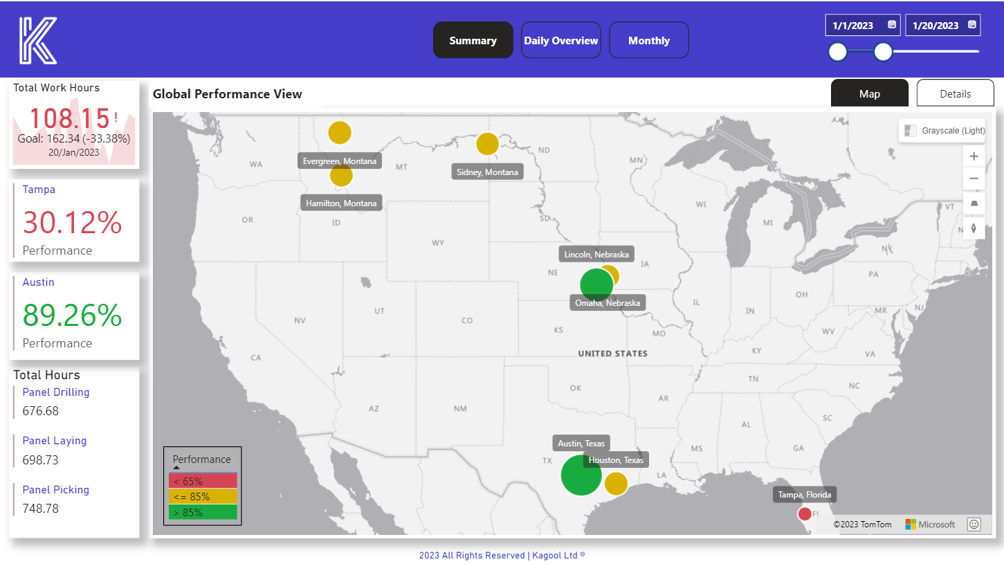Select the Lincoln, Nebraska yellow bubble
This screenshot has width=1004, height=564.
(612, 273)
